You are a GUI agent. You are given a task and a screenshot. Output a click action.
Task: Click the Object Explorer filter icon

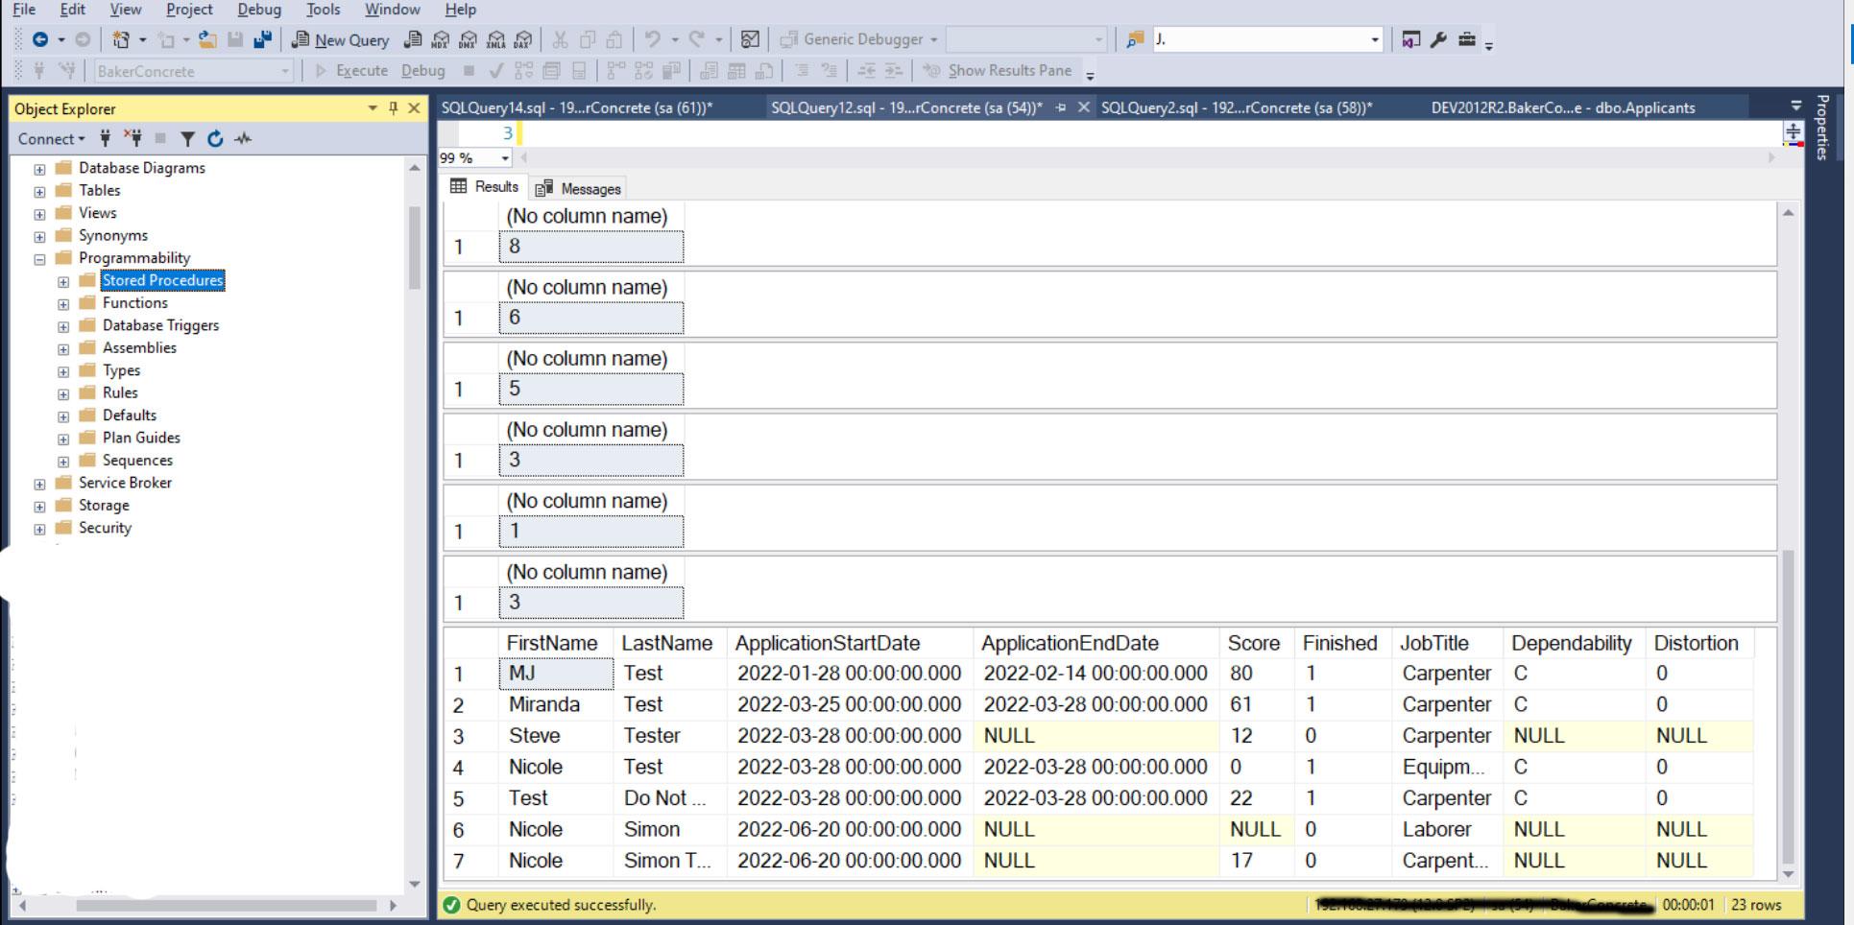(188, 139)
